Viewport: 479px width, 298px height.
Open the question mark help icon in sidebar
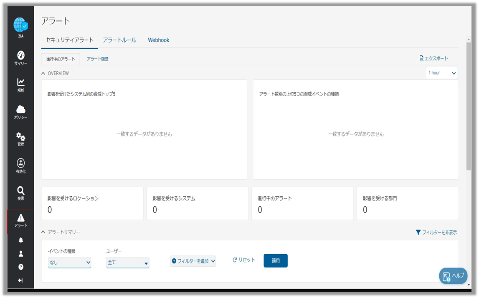(21, 267)
